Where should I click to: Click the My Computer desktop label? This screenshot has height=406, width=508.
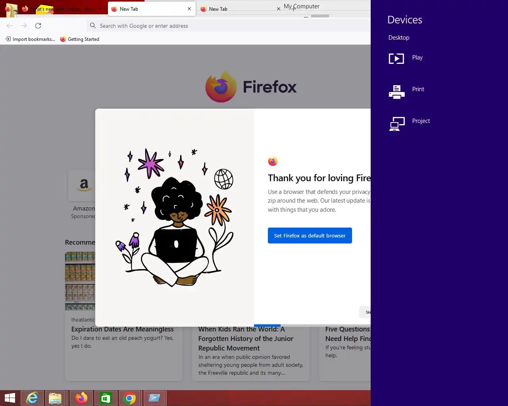302,6
